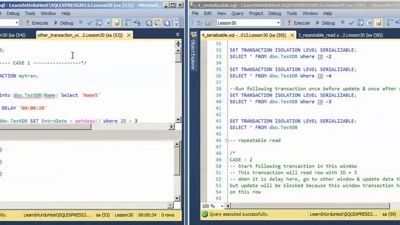This screenshot has height=225, width=400.
Task: Click Debug in the left SSMS window toolbar
Action: tap(64, 23)
